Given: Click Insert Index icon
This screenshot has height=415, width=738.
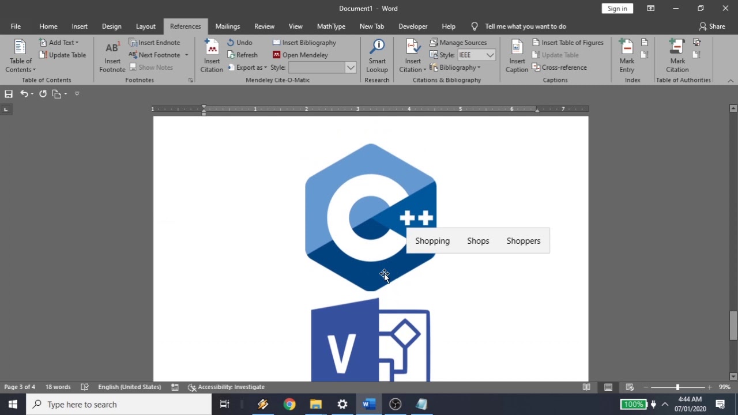Looking at the screenshot, I should coord(645,43).
